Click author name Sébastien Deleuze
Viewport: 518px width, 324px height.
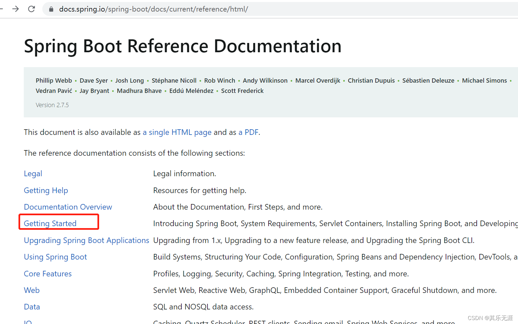(x=428, y=81)
